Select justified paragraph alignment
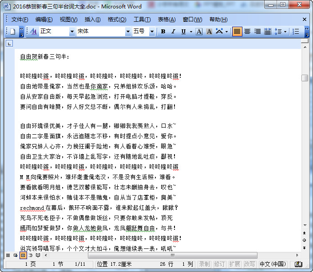The width and height of the screenshot is (313, 272). click(x=237, y=32)
